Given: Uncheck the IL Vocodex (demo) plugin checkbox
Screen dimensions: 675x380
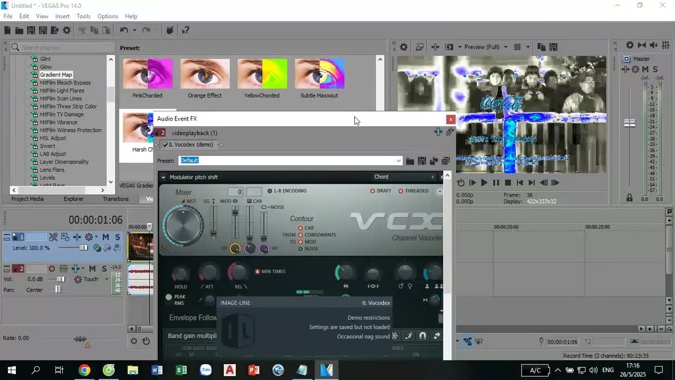Looking at the screenshot, I should pos(166,145).
